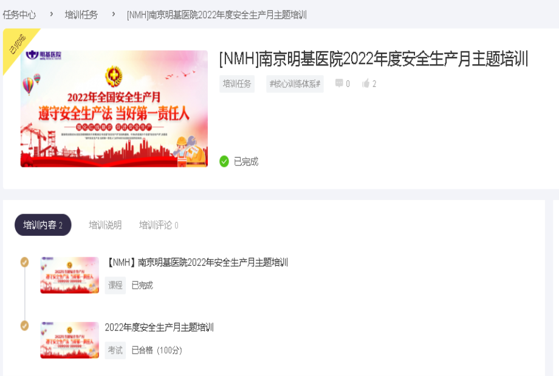559x376 pixels.
Task: Open the 培训评论 tab
Action: pyautogui.click(x=159, y=225)
